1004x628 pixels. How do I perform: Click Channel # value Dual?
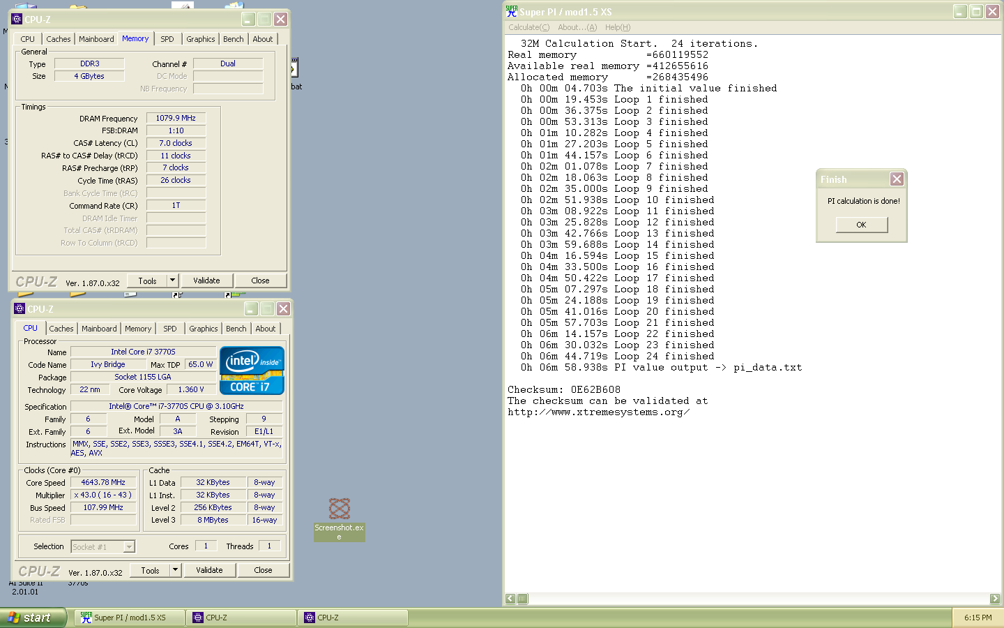coord(228,63)
